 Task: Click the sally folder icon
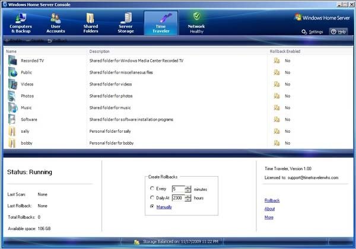(x=12, y=131)
